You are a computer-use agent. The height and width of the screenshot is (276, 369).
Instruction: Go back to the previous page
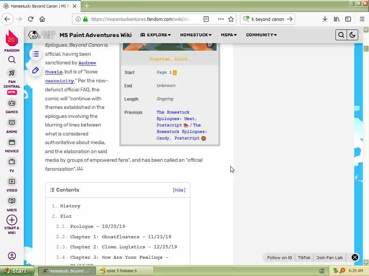(x=7, y=19)
